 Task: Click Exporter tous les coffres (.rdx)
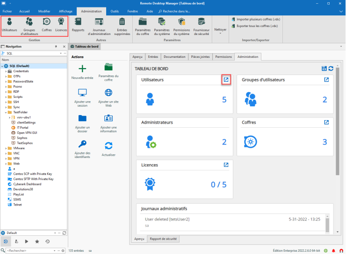255,26
